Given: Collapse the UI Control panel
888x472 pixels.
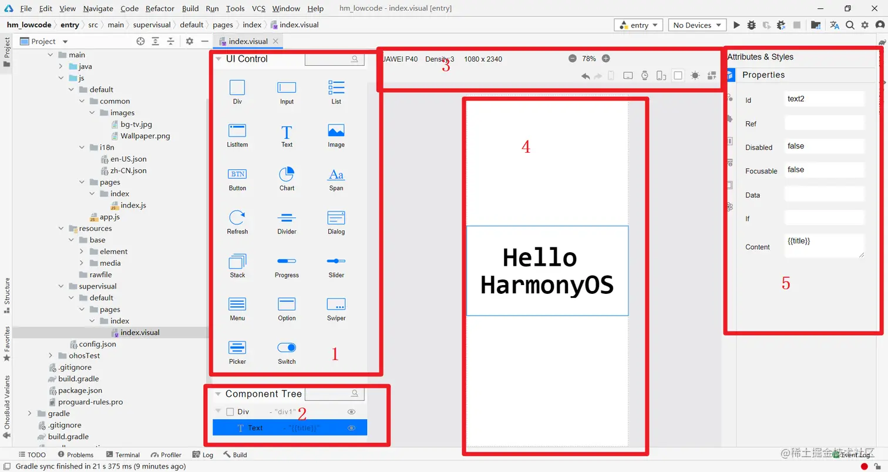Looking at the screenshot, I should [218, 59].
